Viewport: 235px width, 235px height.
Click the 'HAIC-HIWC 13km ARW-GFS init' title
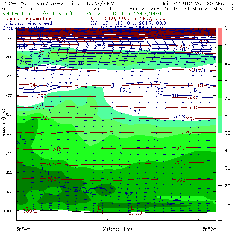tap(40, 3)
